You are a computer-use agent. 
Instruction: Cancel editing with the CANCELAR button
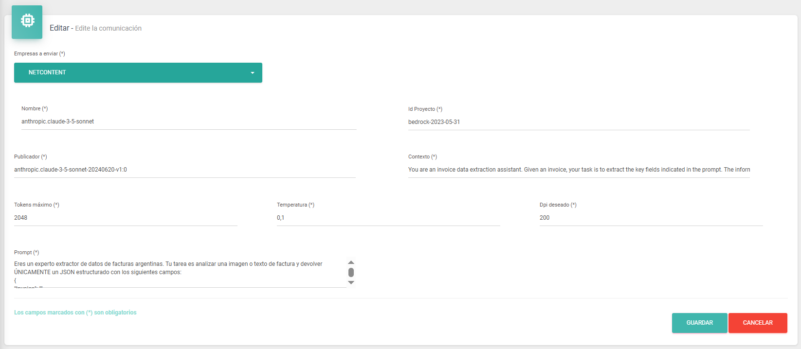pos(758,323)
